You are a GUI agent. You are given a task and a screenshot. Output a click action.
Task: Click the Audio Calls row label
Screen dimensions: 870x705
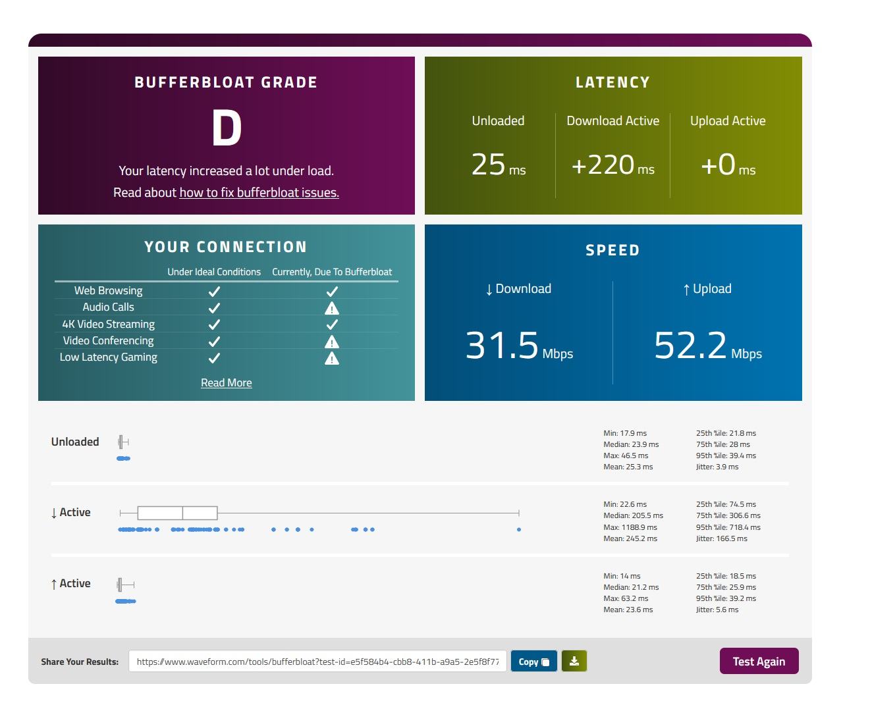coord(108,307)
